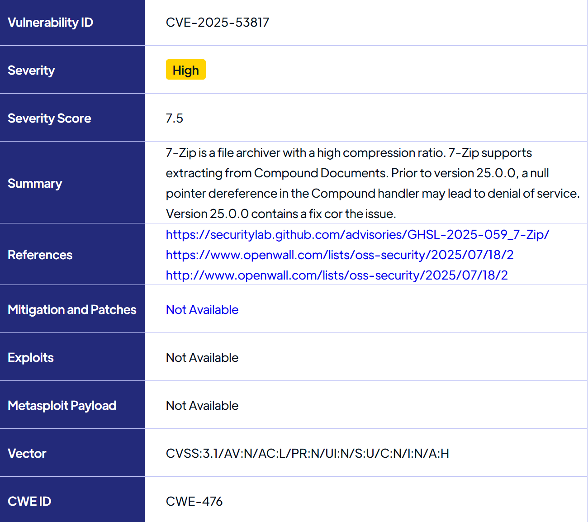Click the 7-Zip summary paragraph
This screenshot has height=522, width=588.
pyautogui.click(x=373, y=183)
